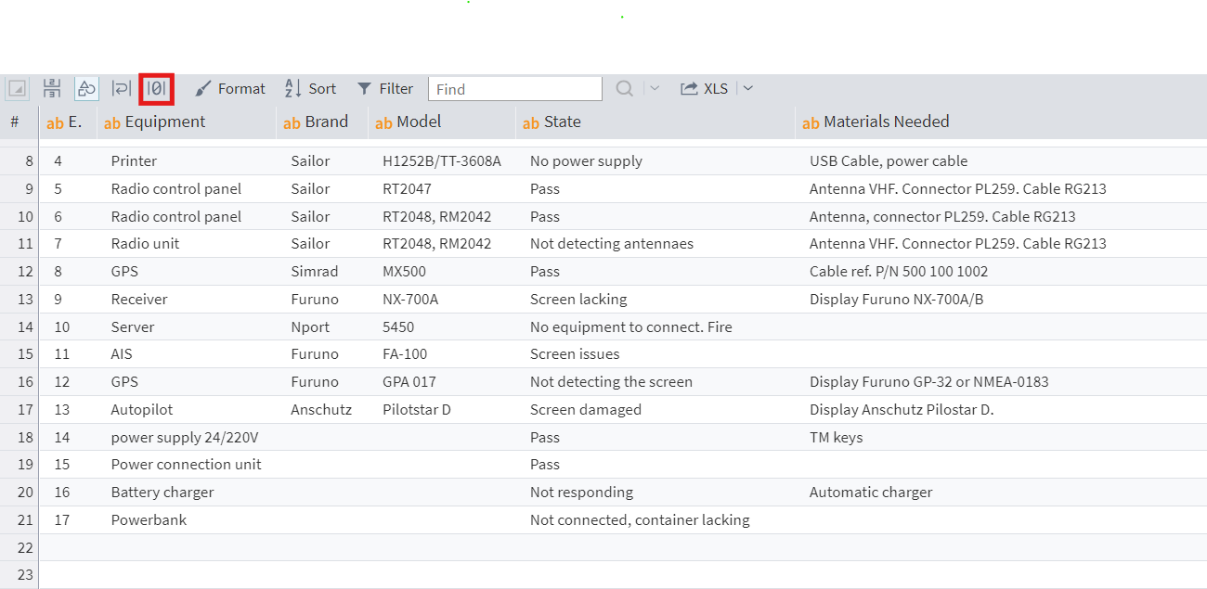The height and width of the screenshot is (589, 1207).
Task: Click the ab type icon of the E. column
Action: tap(55, 122)
